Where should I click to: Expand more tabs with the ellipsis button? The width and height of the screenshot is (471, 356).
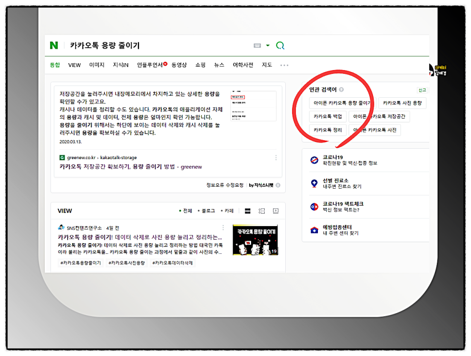tap(284, 65)
